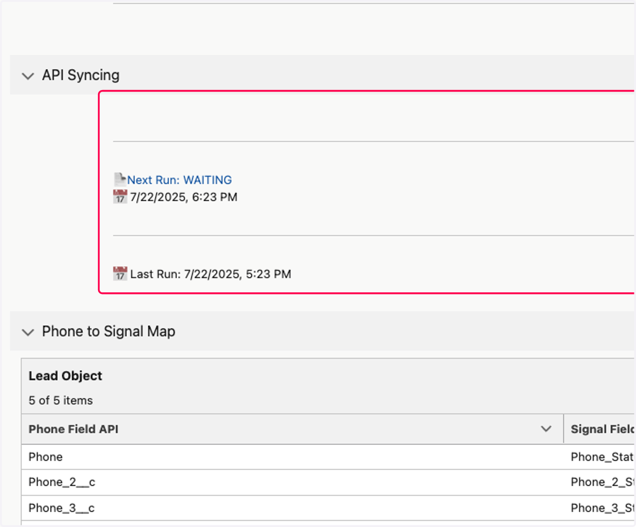Click the Phone to Signal Map heading
The height and width of the screenshot is (527, 636).
(x=109, y=332)
